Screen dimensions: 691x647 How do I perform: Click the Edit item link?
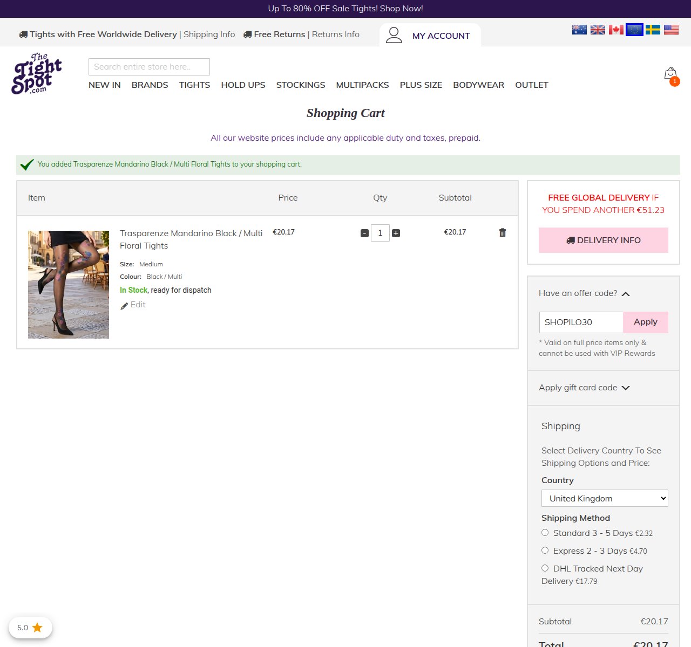[x=138, y=305]
